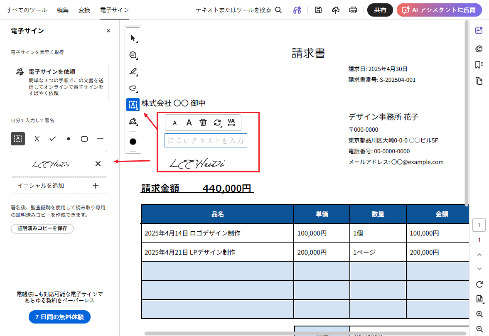
Task: Select the line mark tool
Action: 100,139
